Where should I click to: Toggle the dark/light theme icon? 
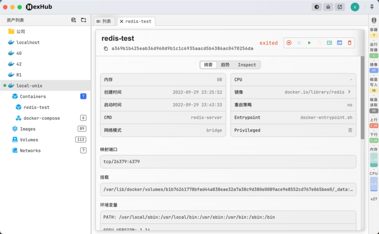pyautogui.click(x=316, y=7)
